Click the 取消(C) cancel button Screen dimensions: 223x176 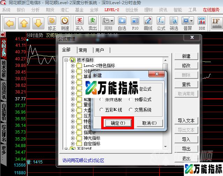pyautogui.click(x=149, y=123)
